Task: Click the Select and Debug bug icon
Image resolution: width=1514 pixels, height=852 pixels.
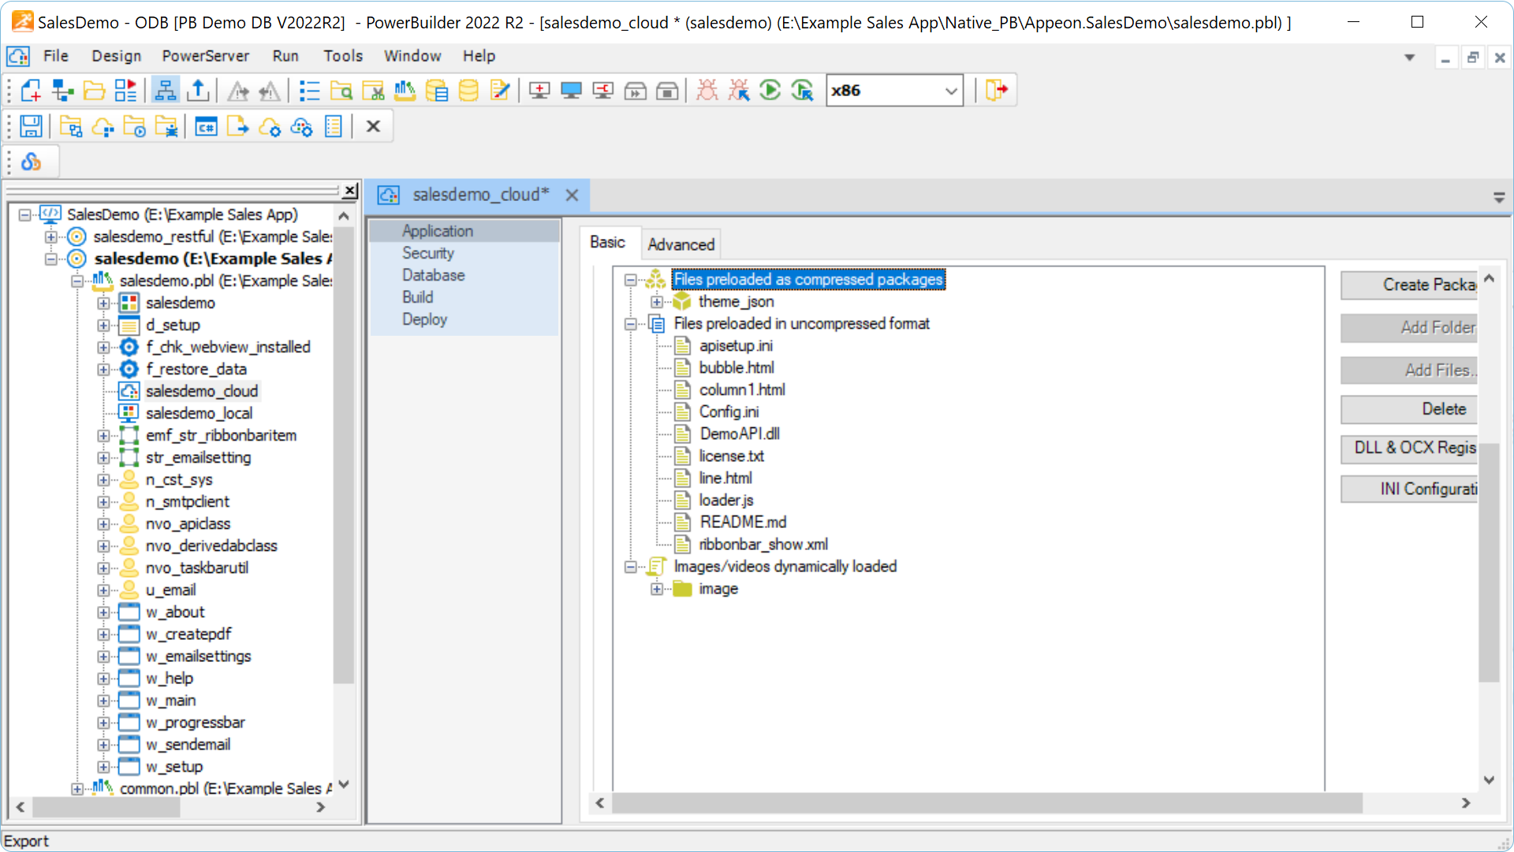Action: (739, 91)
